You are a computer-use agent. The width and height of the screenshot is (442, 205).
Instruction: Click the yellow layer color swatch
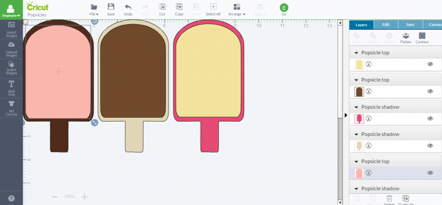click(x=359, y=65)
